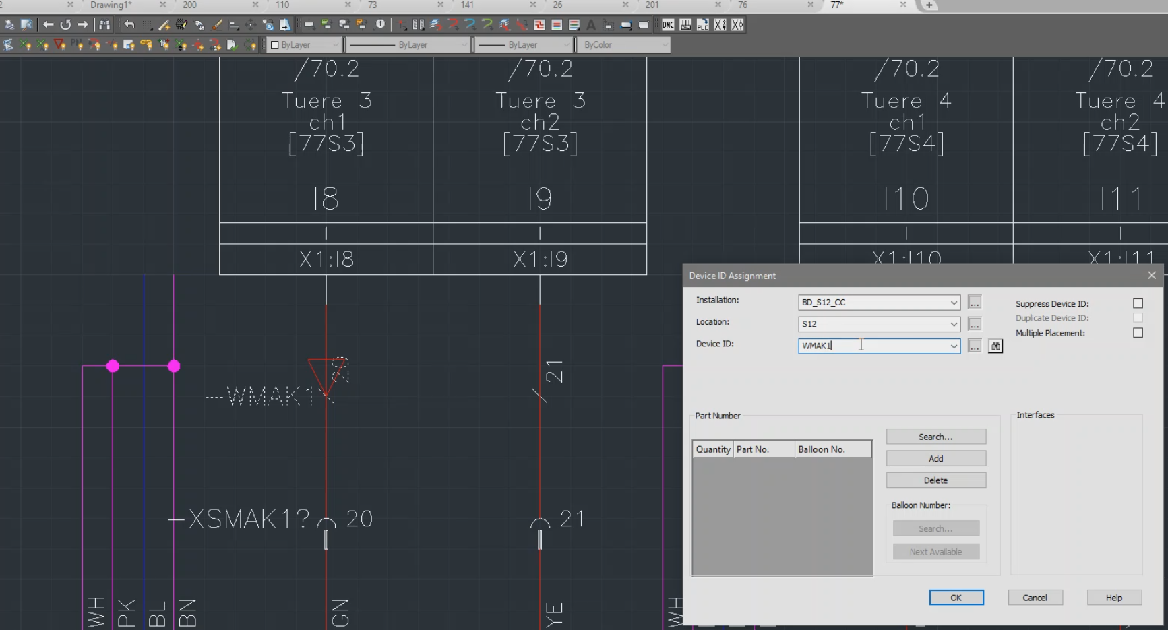Click the chip with pencil edit icon

point(181,24)
